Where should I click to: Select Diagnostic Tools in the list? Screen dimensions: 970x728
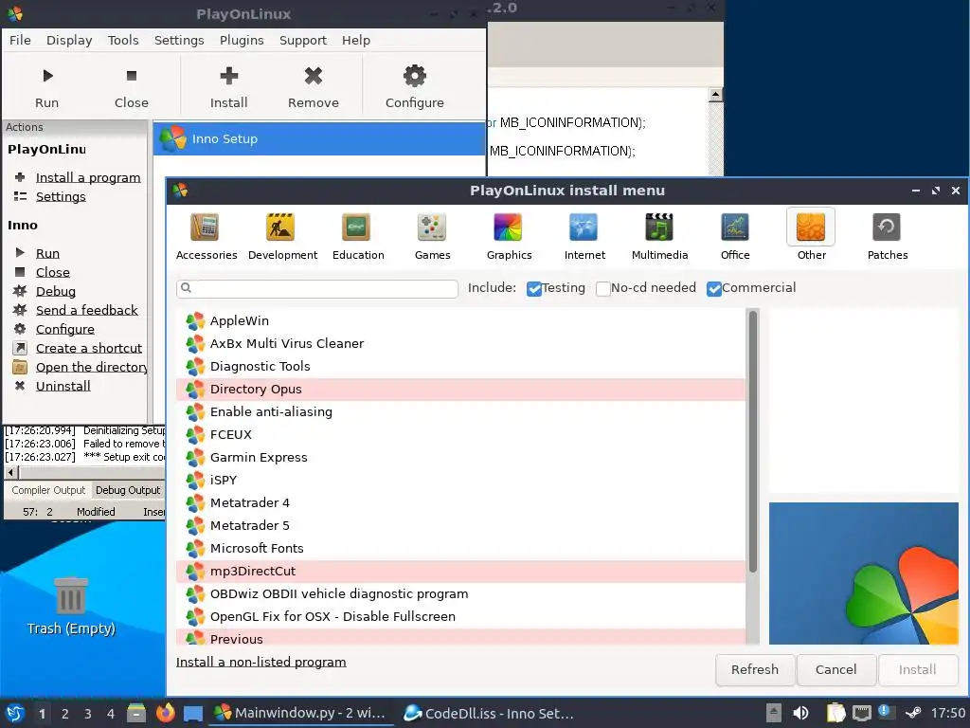coord(461,367)
